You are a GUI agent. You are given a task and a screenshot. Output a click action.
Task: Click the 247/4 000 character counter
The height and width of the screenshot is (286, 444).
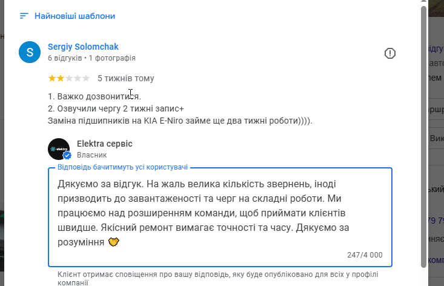365,255
